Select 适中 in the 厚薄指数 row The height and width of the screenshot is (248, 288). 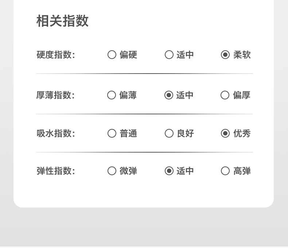168,95
